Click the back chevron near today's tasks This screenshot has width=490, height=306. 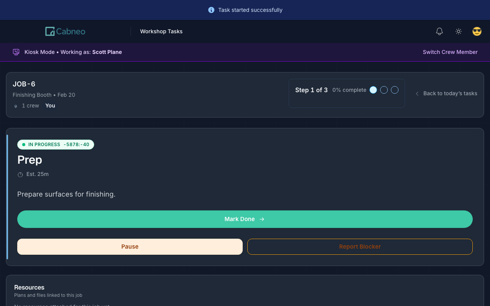(x=417, y=94)
